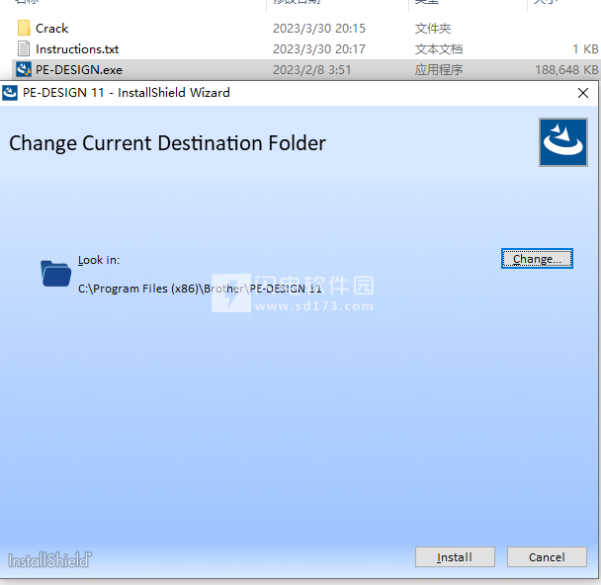Select the Instructions.txt document icon
The image size is (601, 585).
point(24,49)
